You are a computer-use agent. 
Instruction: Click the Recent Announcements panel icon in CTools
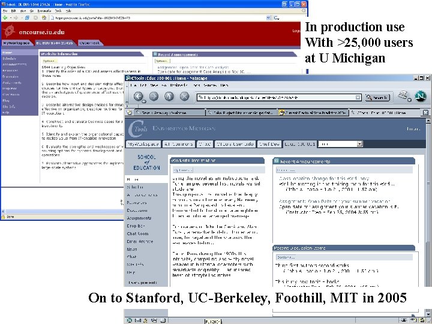click(277, 161)
